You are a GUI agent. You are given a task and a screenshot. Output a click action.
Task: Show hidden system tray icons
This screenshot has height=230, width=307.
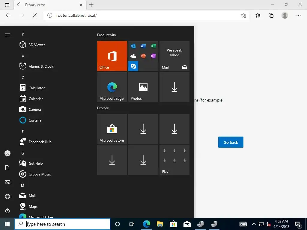[254, 224]
